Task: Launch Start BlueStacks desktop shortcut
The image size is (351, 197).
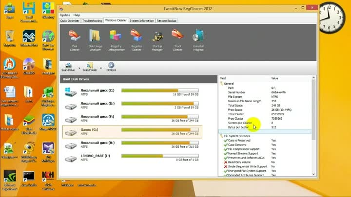Action: (29, 124)
